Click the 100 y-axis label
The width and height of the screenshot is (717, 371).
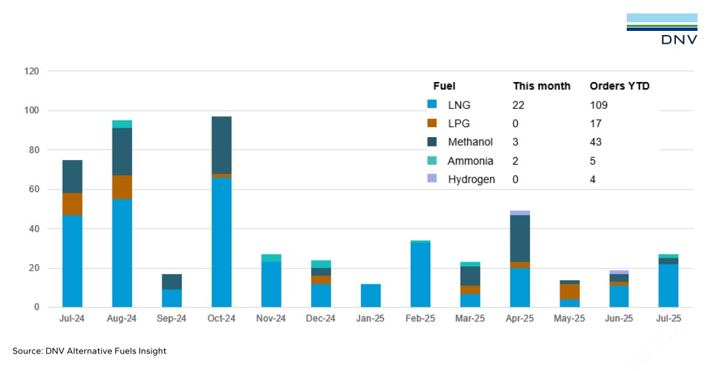pyautogui.click(x=32, y=110)
